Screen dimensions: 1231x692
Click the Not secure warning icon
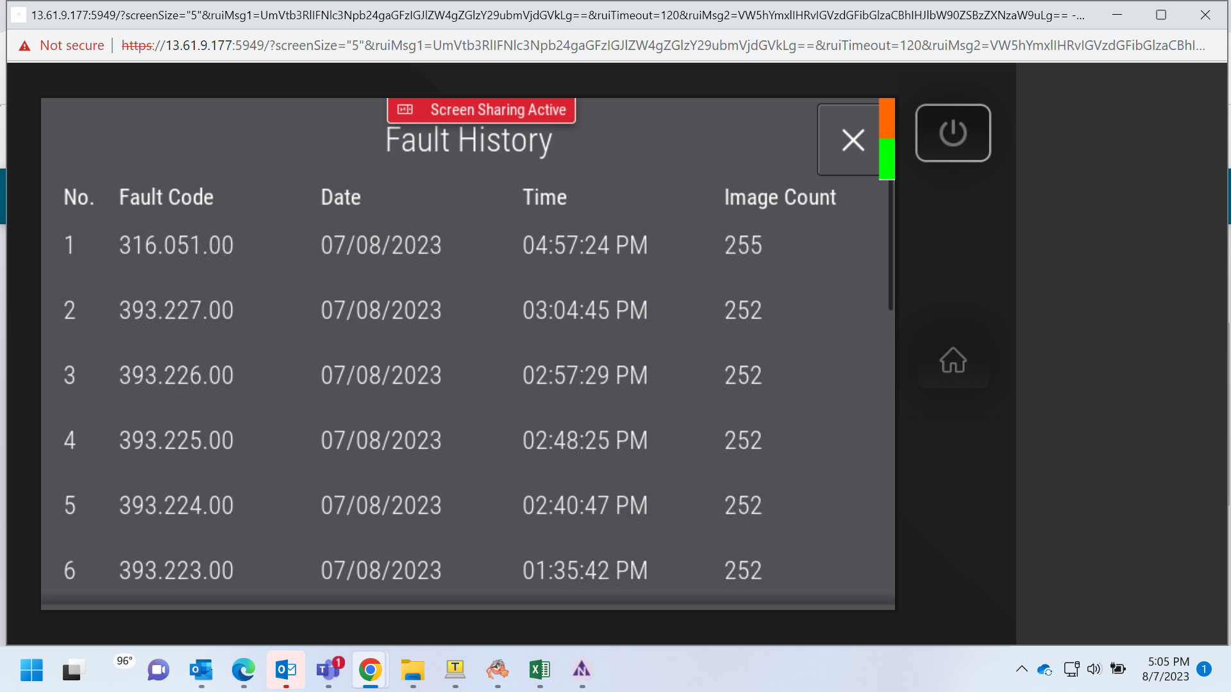coord(24,45)
